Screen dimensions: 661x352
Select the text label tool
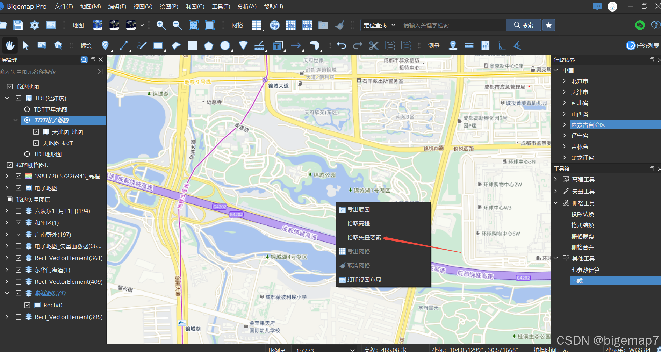(x=277, y=46)
